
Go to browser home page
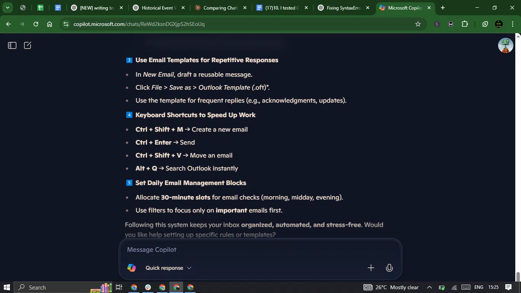tap(50, 24)
